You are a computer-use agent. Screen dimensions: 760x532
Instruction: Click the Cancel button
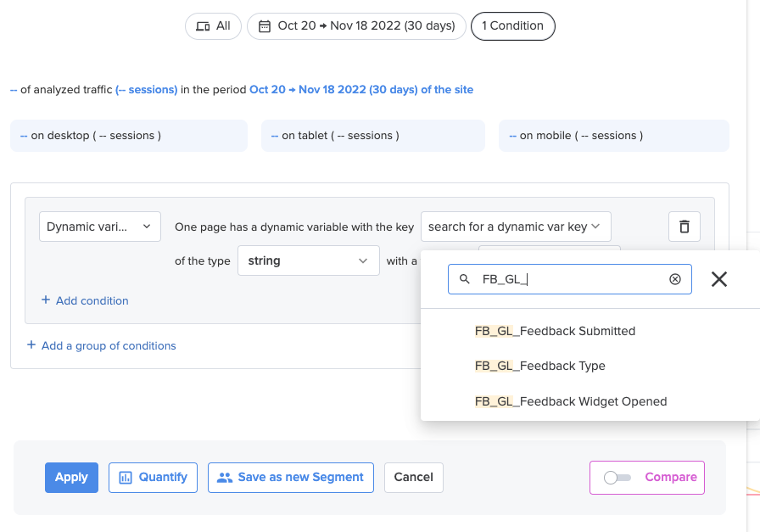pos(414,477)
